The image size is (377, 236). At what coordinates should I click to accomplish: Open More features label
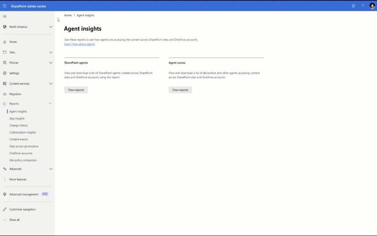(x=18, y=179)
